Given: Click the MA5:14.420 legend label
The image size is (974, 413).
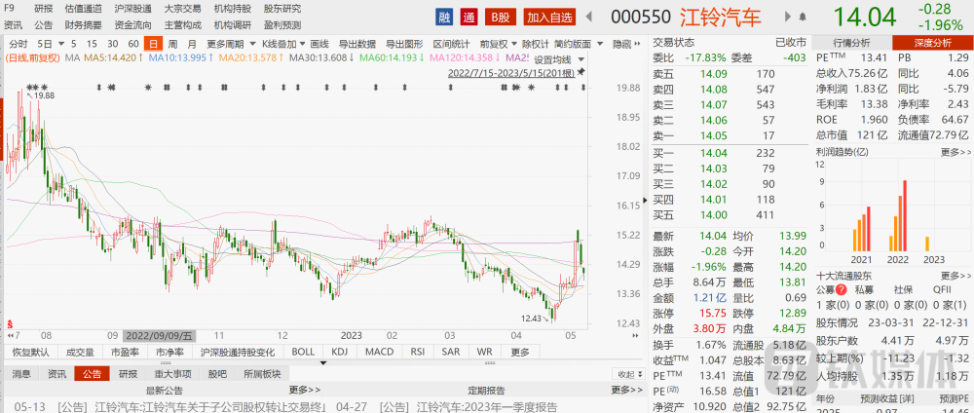Looking at the screenshot, I should coord(113,58).
